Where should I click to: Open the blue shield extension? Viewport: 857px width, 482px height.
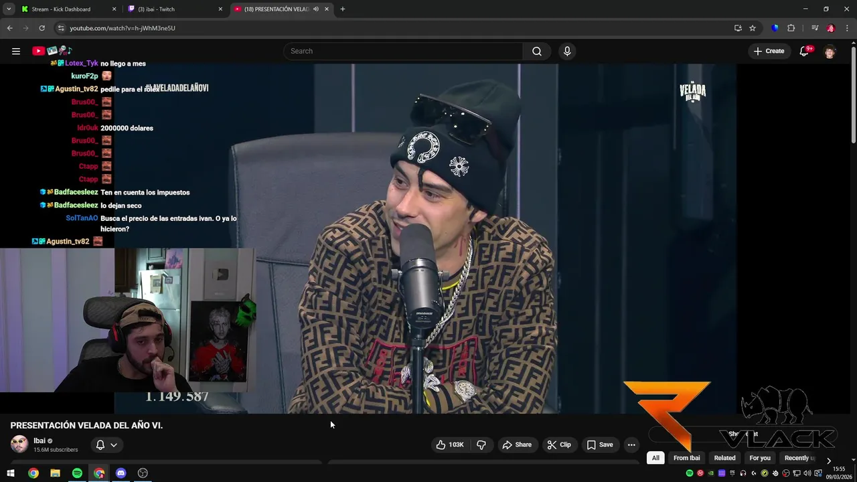(x=775, y=28)
